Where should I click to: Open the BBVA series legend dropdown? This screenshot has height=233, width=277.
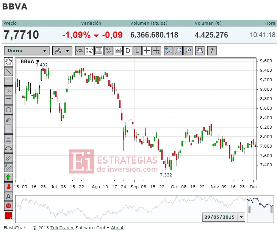(x=38, y=61)
